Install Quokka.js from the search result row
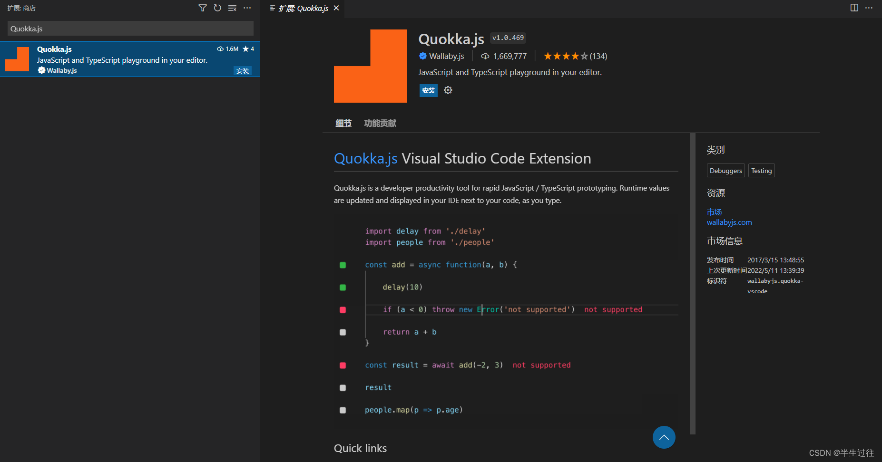The image size is (882, 462). tap(243, 71)
